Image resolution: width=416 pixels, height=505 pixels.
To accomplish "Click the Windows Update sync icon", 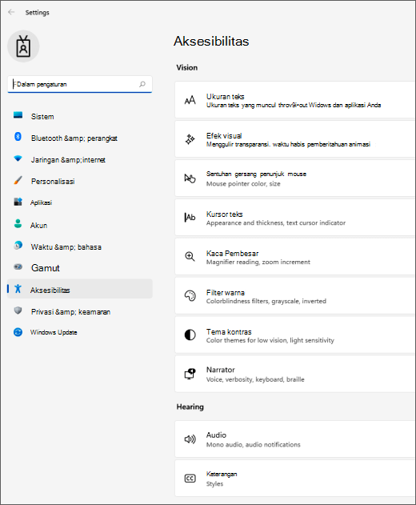I will click(18, 332).
